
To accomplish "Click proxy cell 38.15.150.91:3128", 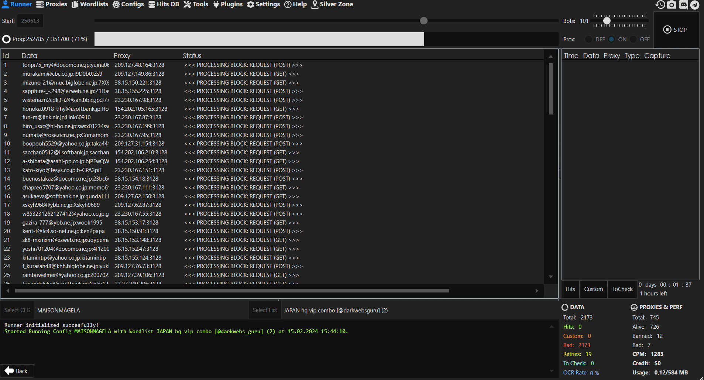I will (x=137, y=231).
